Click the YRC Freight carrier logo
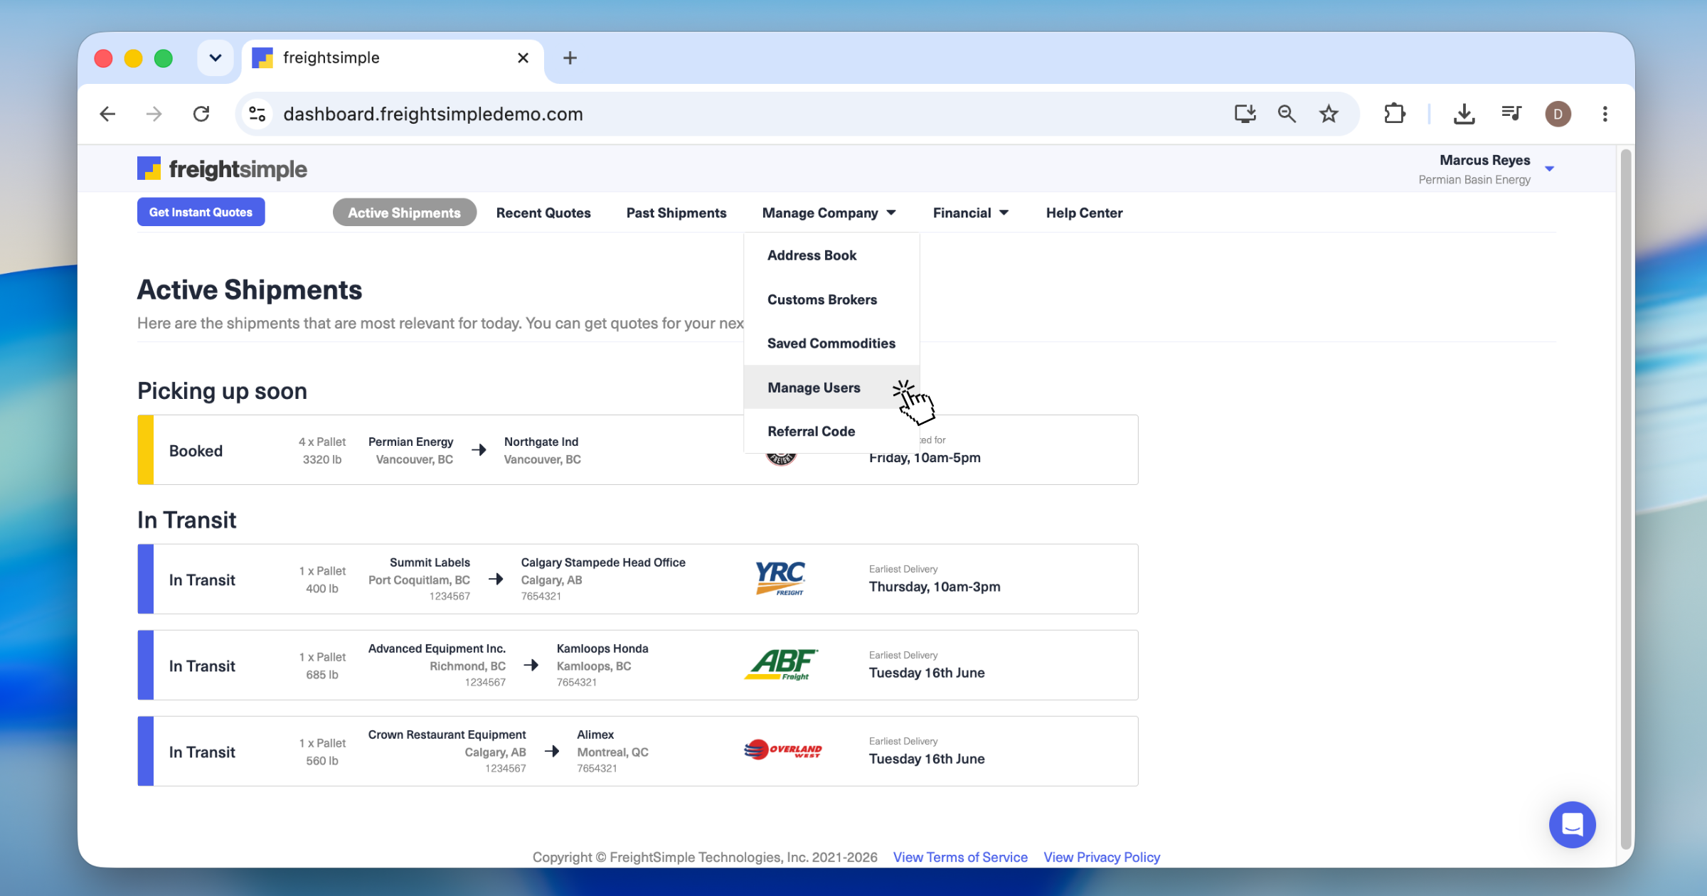This screenshot has width=1707, height=896. coord(781,578)
